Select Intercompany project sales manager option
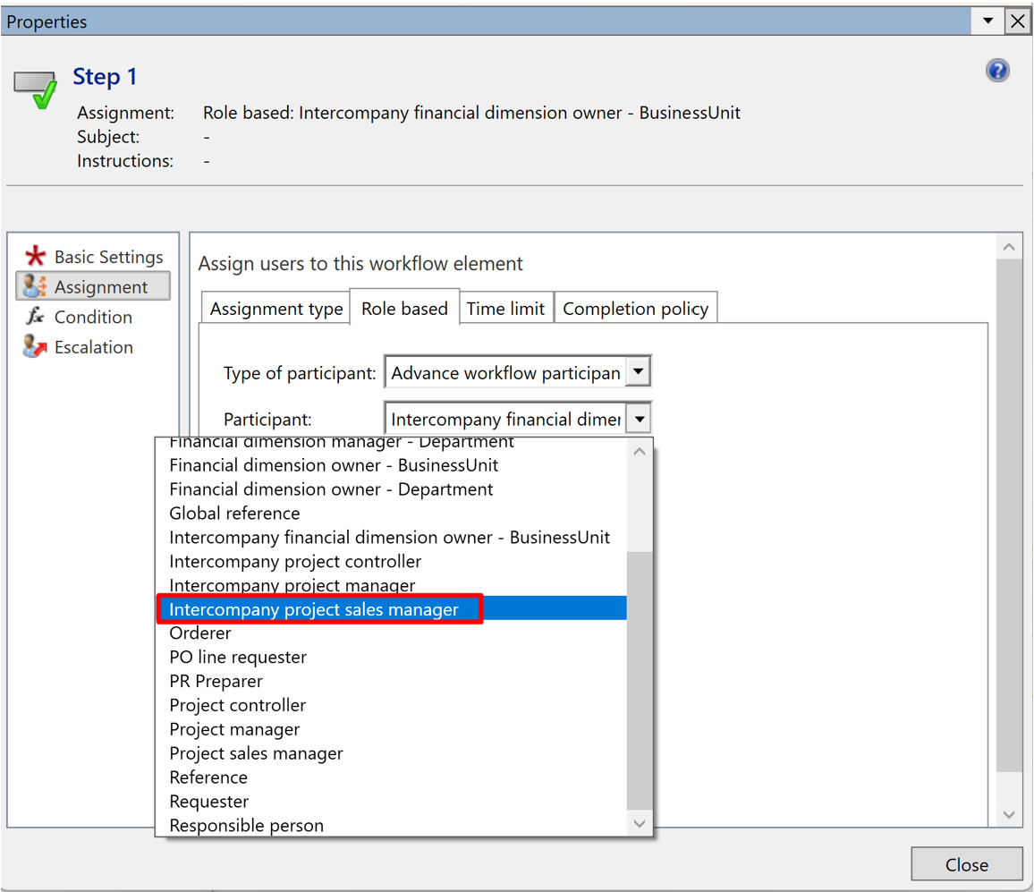Viewport: 1034px width, 892px height. coord(314,609)
